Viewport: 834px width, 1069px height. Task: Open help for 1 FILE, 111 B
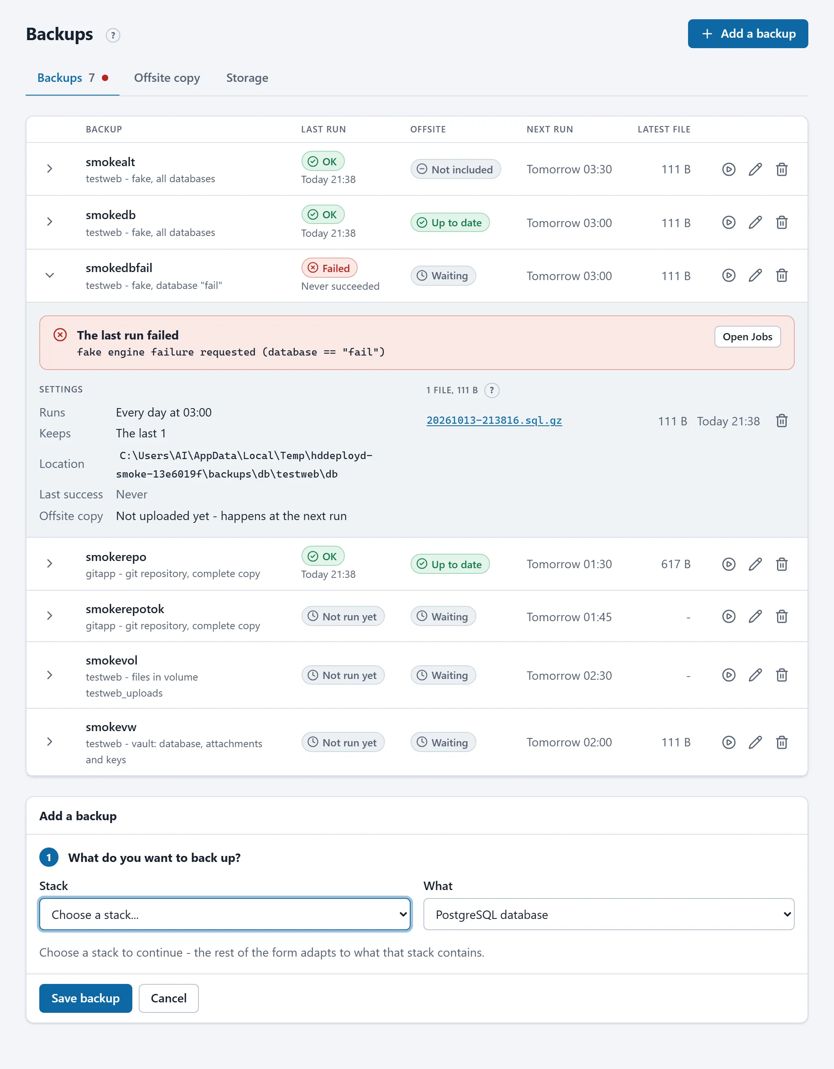tap(492, 390)
